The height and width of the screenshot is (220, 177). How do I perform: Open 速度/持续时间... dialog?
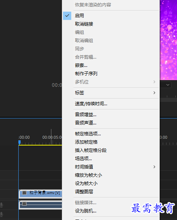click(111, 104)
